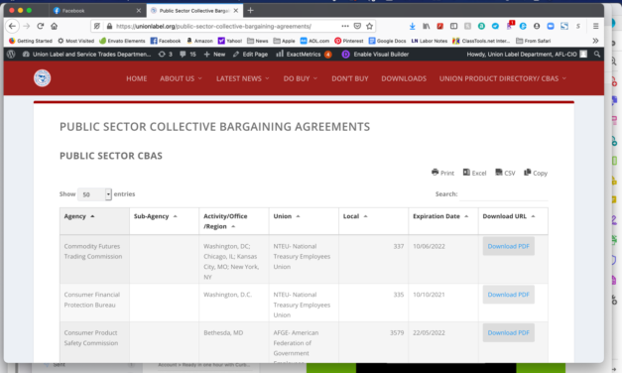Screen dimensions: 622x373
Task: Open the WordPress updates counter showing 3
Action: 165,55
